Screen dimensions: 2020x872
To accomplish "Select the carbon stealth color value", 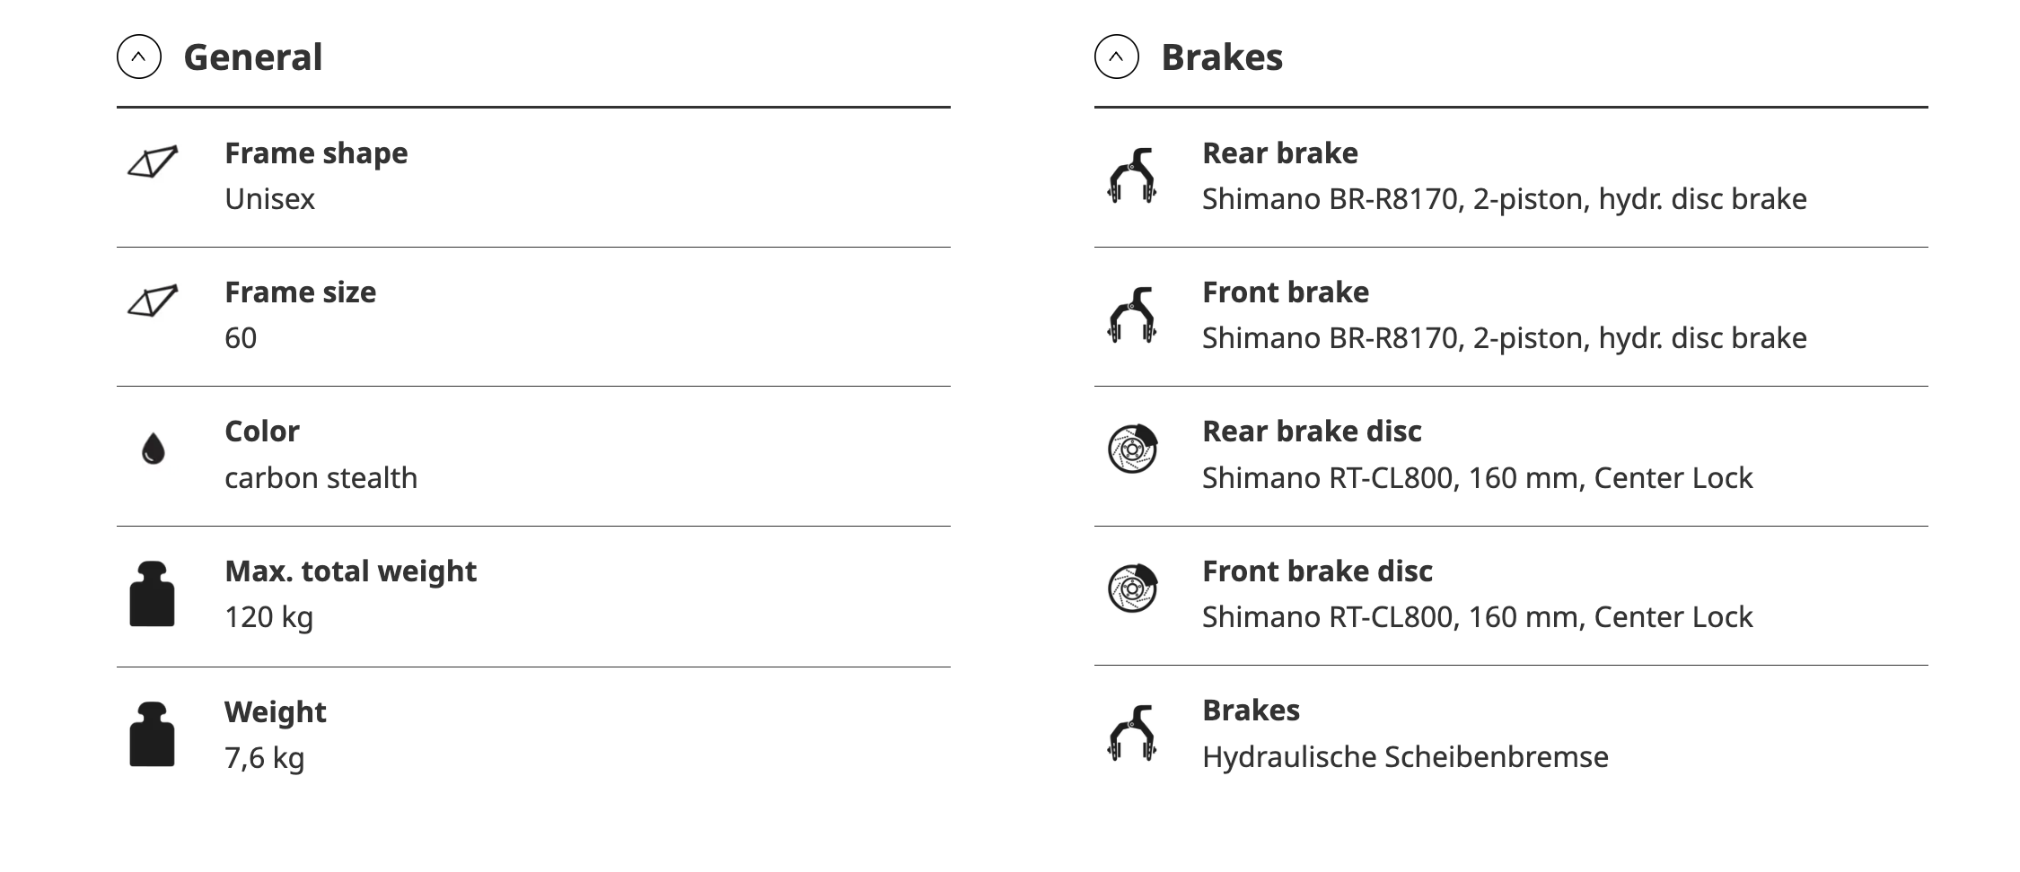I will click(321, 478).
